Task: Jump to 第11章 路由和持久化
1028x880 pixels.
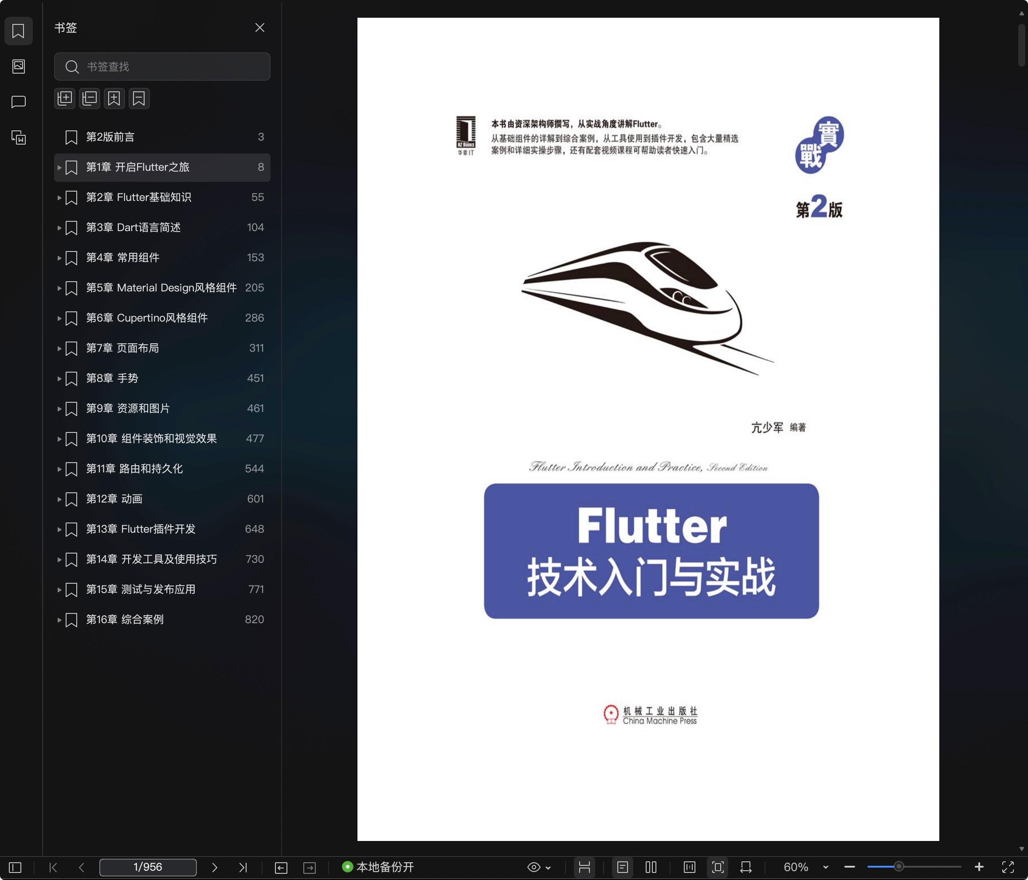Action: [x=162, y=469]
